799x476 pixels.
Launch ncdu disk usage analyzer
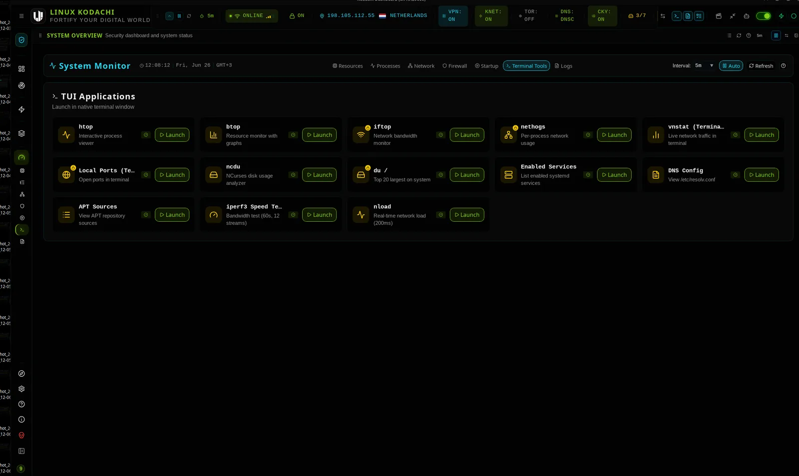click(319, 175)
